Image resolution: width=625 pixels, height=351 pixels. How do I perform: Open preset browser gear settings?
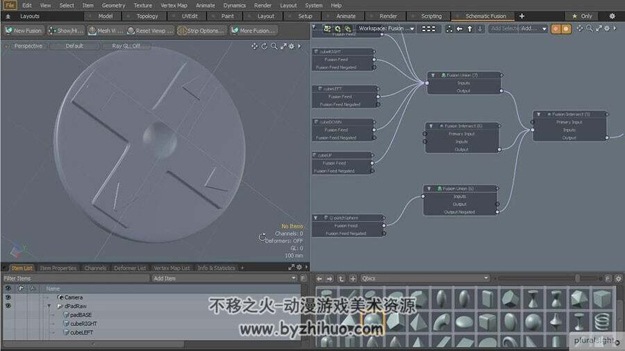(618, 279)
